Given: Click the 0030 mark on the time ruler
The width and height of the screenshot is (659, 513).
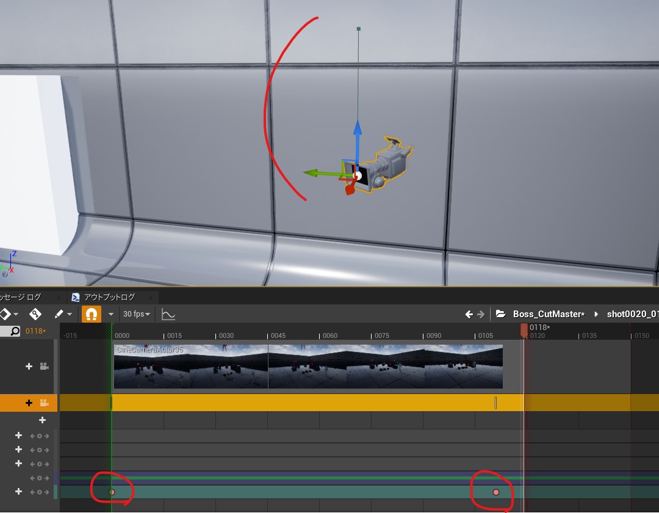Looking at the screenshot, I should click(226, 335).
